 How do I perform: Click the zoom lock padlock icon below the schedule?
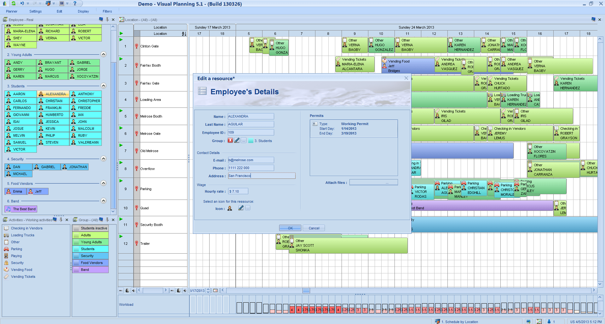[x=127, y=290]
